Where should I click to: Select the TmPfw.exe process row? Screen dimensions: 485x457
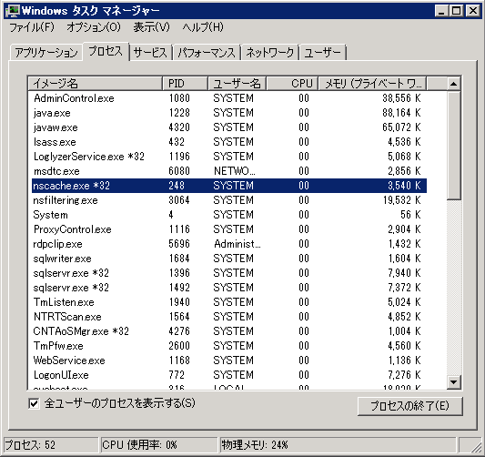tap(229, 346)
